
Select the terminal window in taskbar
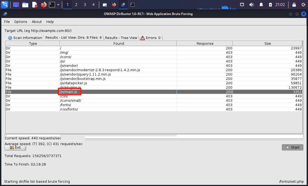[x=133, y=5]
